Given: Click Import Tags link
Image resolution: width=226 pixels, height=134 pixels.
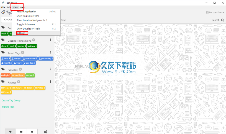Looking at the screenshot, I should pos(8,107).
